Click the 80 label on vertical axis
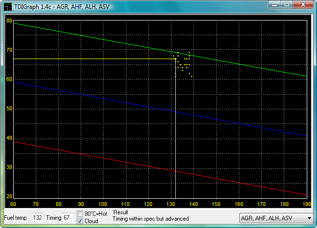 9,21
